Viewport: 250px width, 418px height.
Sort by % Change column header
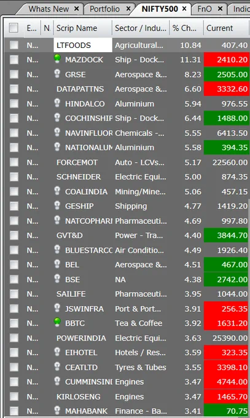click(186, 28)
